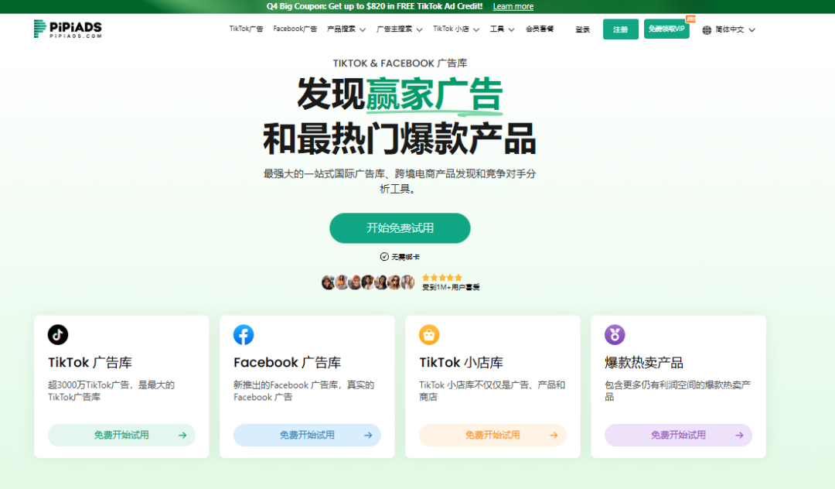
Task: Click the checkmark icon next to 无需绑卡
Action: point(383,255)
